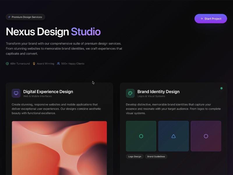Click the Brand Identity Design palette icon
233x175 pixels.
(130, 93)
